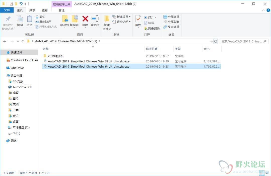The image size is (271, 176).
Task: Open the File (文件) menu
Action: coord(7,10)
